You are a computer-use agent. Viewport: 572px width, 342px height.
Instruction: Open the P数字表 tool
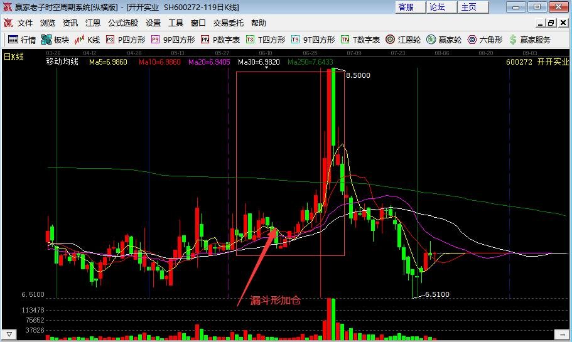coord(220,40)
